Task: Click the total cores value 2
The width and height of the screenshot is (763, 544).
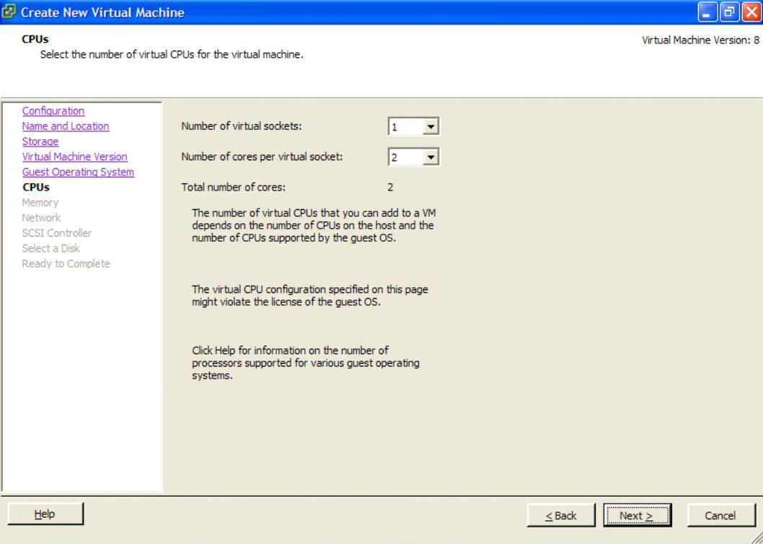Action: pos(390,187)
